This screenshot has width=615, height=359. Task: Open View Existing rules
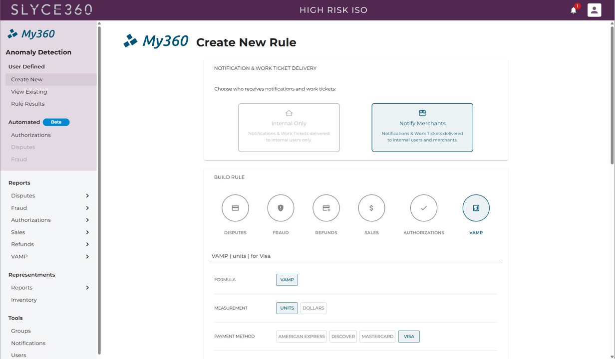coord(29,92)
